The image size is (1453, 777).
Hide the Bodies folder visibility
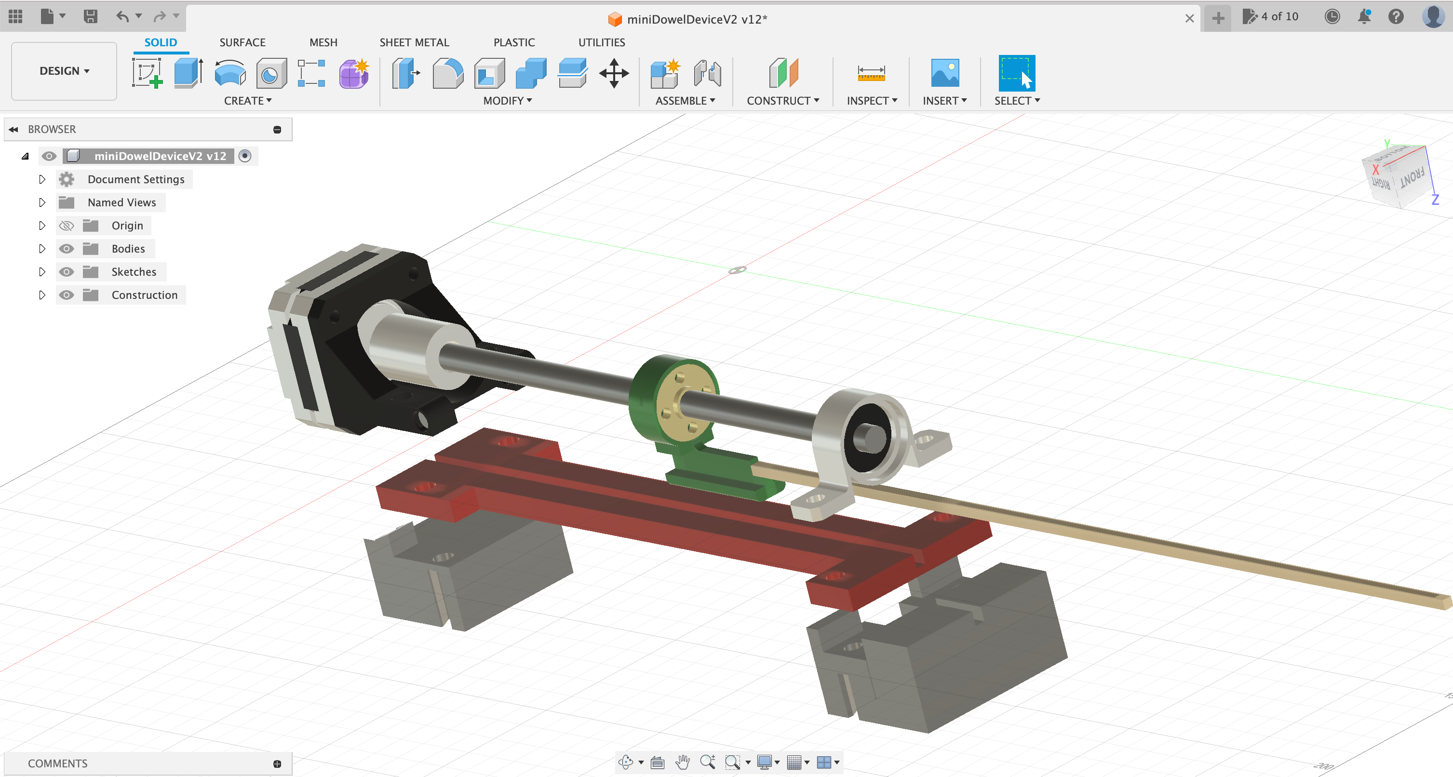67,249
